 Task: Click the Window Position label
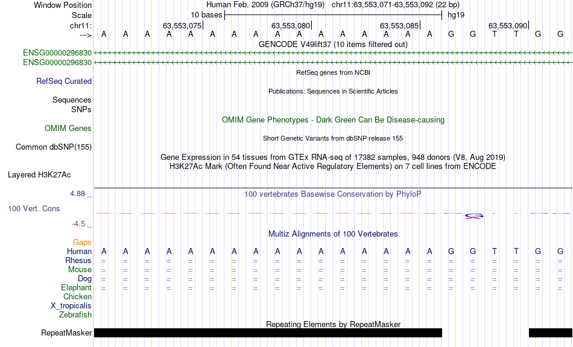[x=63, y=5]
